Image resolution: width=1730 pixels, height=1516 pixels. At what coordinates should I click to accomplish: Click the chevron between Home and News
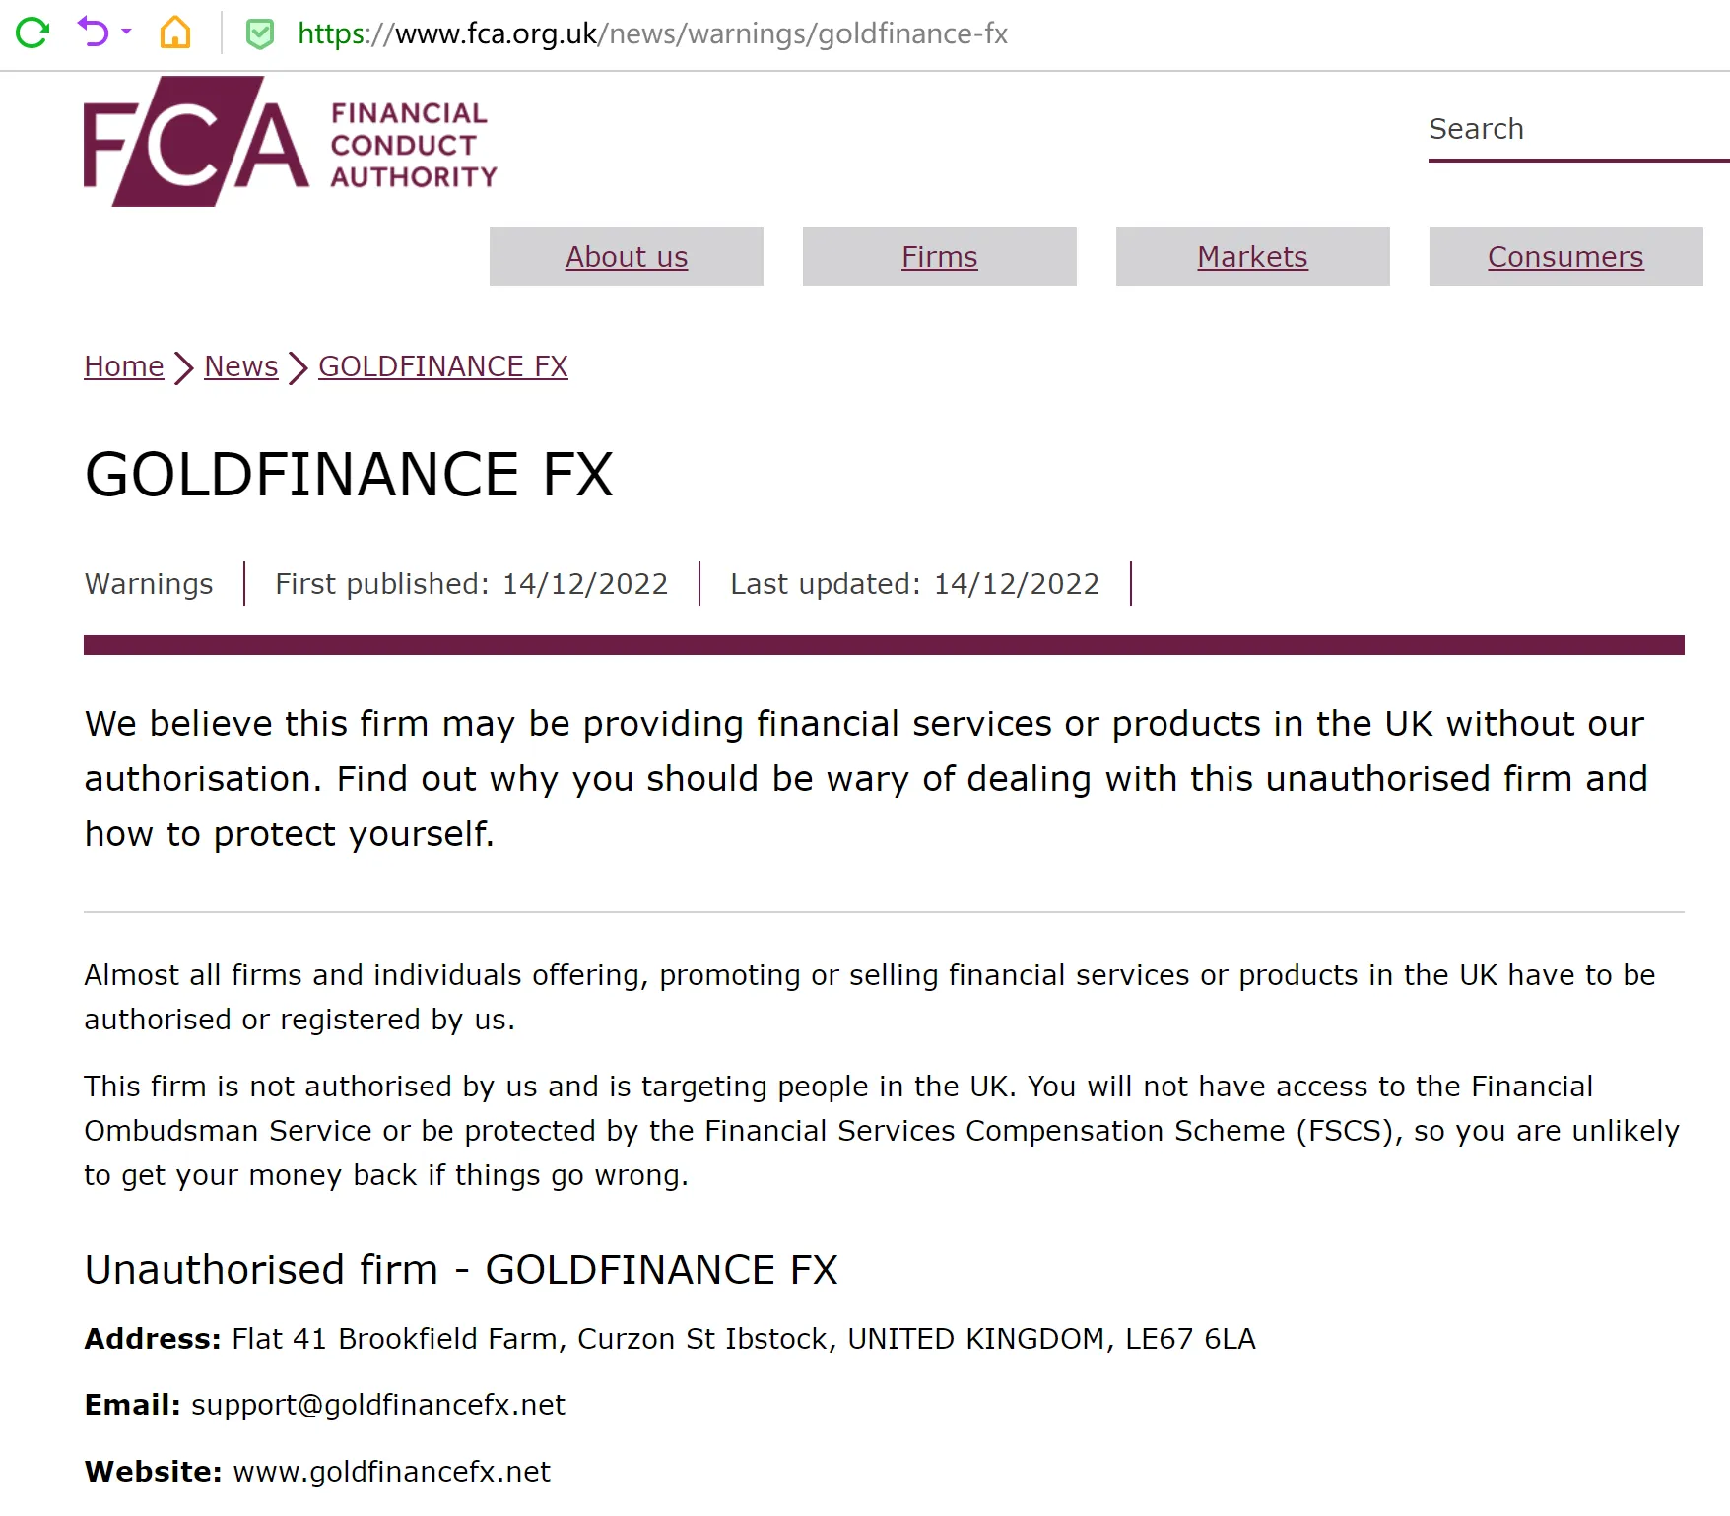(184, 368)
